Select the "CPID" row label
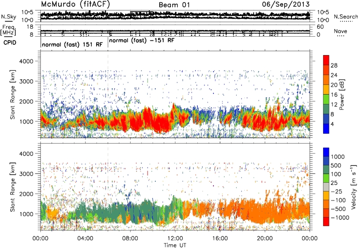Image resolution: width=358 pixels, height=248 pixels. point(10,43)
